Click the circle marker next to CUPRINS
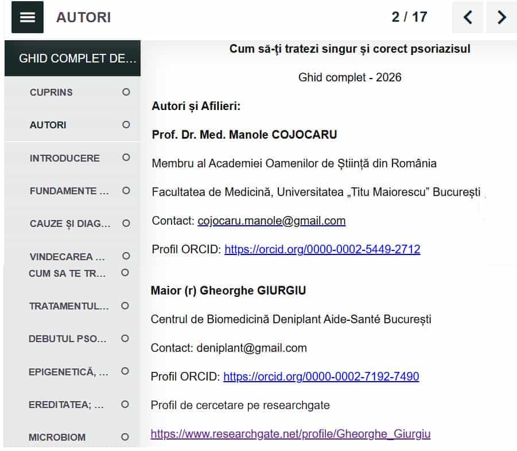 pyautogui.click(x=126, y=92)
